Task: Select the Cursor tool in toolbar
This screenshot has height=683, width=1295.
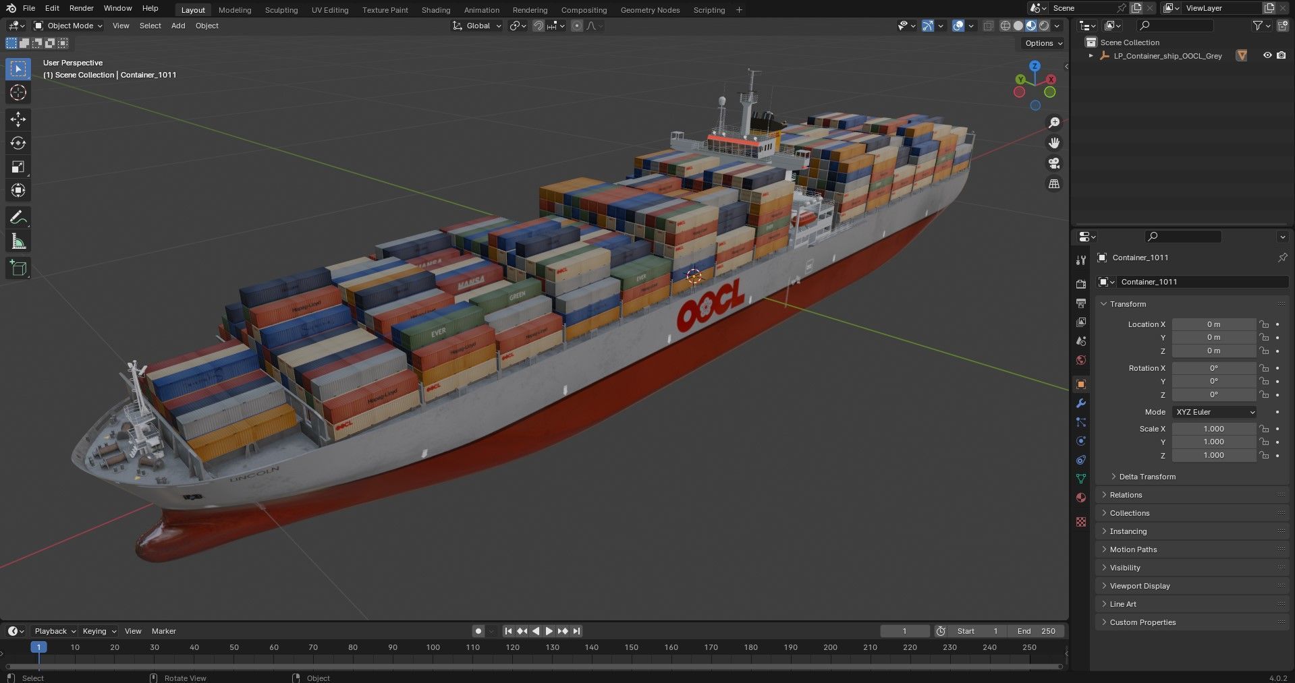Action: (18, 92)
